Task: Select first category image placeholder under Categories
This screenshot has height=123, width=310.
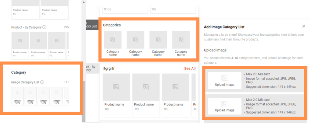Action: click(113, 40)
